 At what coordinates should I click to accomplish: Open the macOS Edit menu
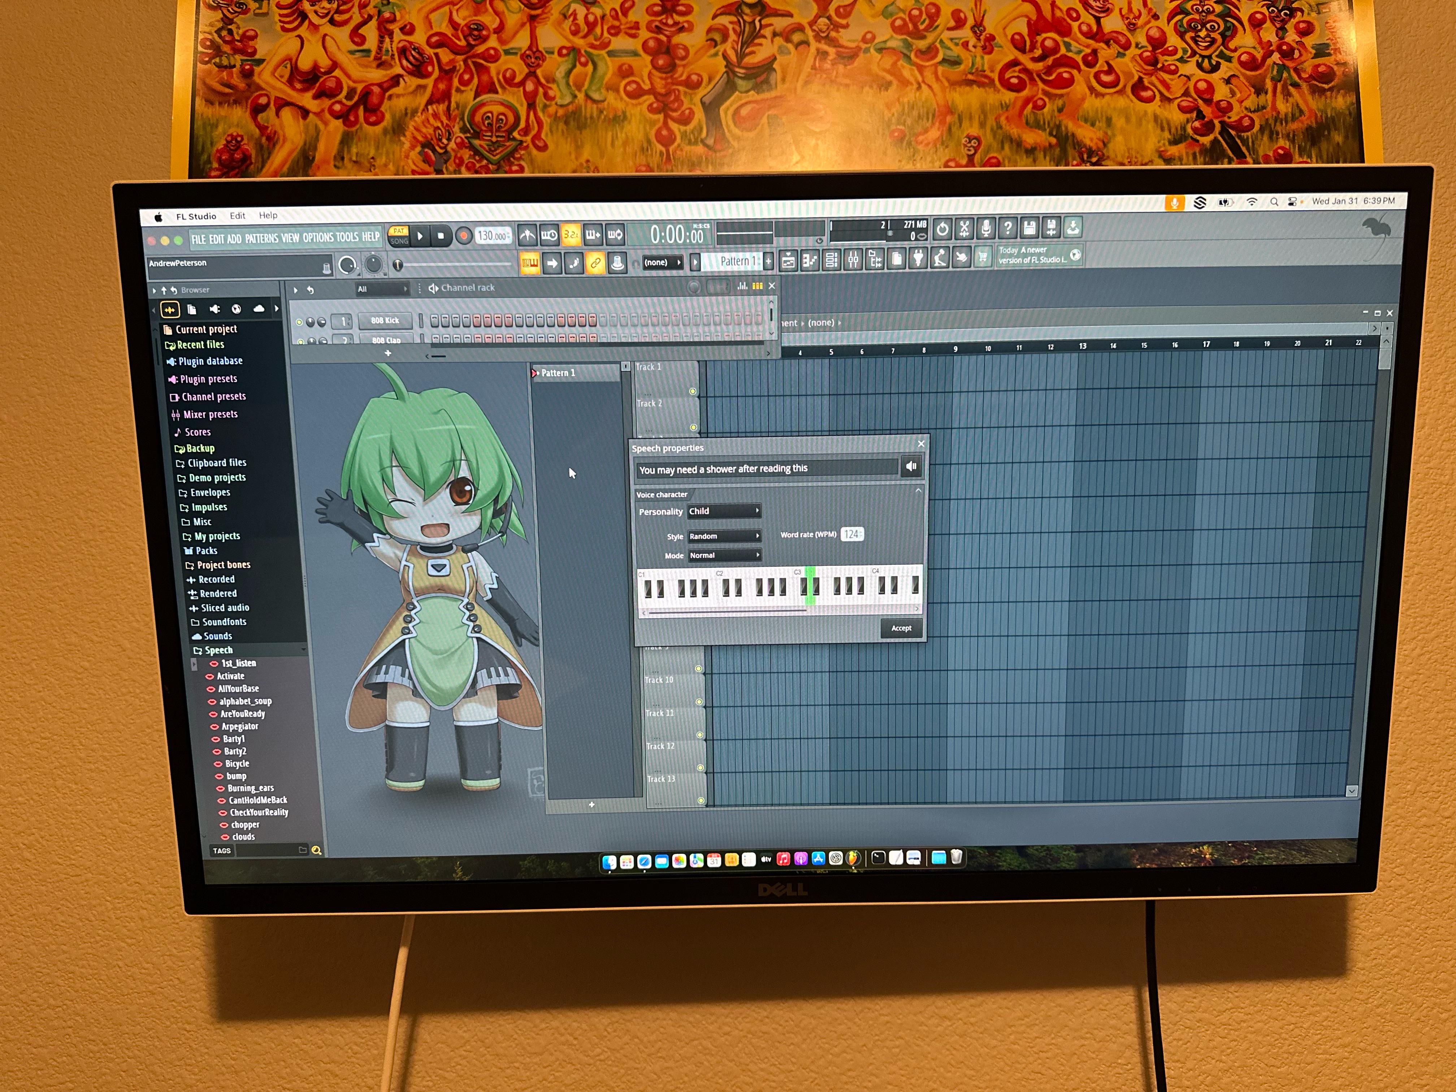238,215
